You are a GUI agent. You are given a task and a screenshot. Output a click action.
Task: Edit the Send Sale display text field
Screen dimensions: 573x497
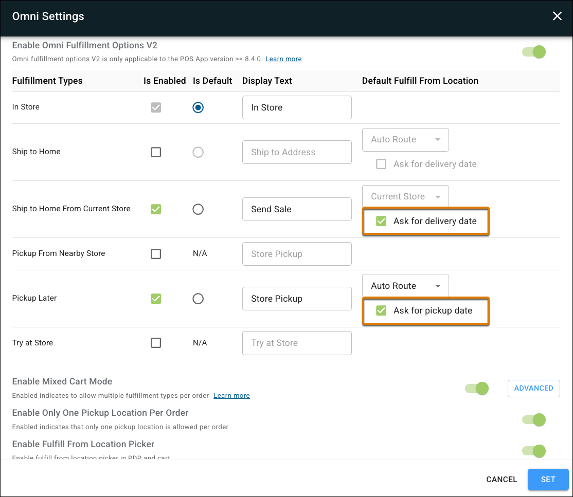[x=297, y=209]
